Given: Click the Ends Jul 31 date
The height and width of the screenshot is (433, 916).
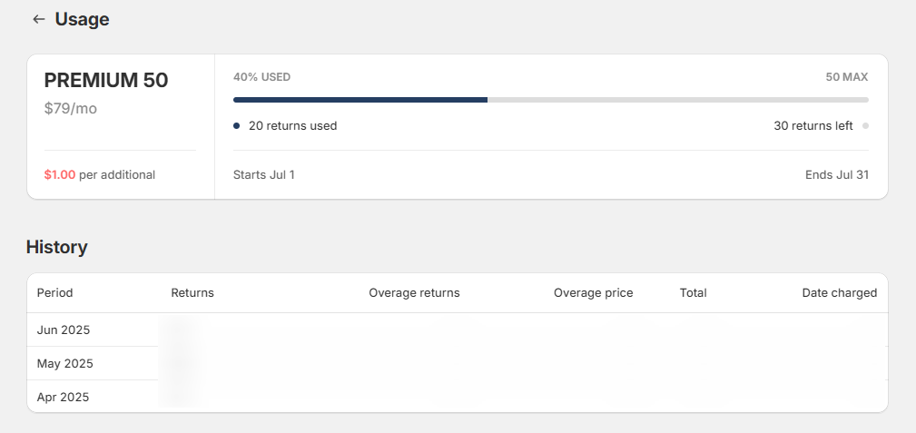Looking at the screenshot, I should [x=836, y=174].
